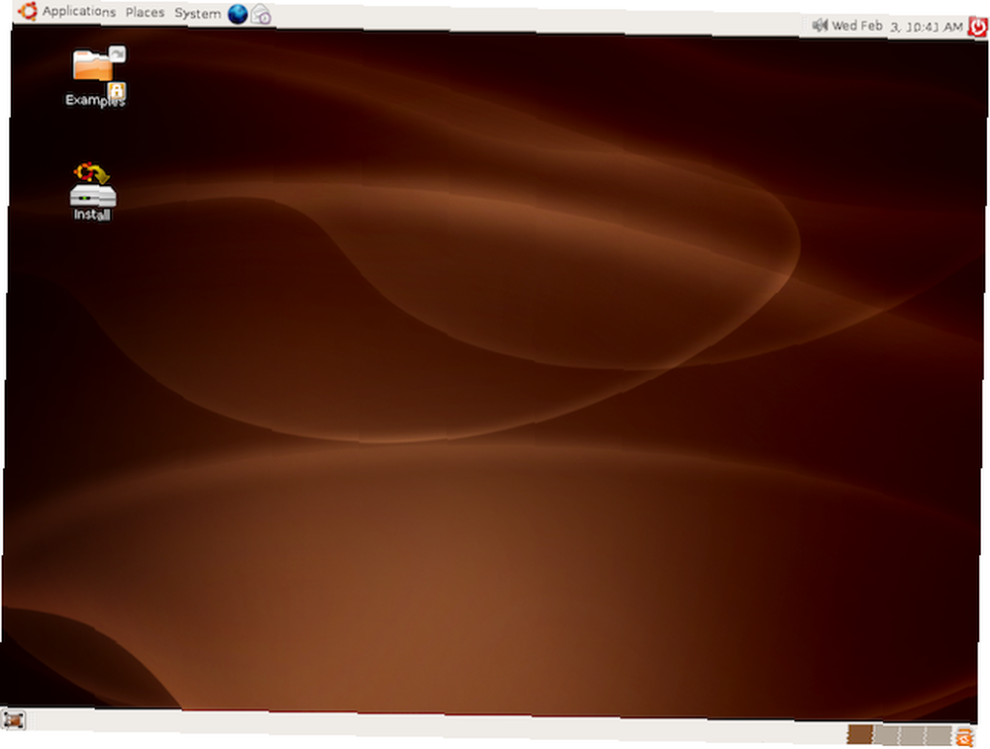Image resolution: width=990 pixels, height=749 pixels.
Task: Open the clock showing Wed Feb 3, 10:41 AM
Action: click(x=897, y=27)
